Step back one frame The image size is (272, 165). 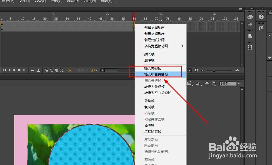click(x=9, y=70)
